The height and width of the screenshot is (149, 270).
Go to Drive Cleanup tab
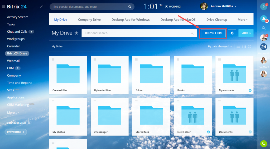coord(217,19)
